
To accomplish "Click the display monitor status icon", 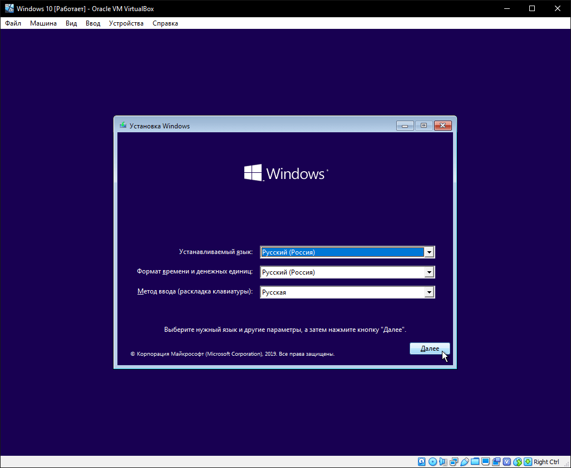I will 485,462.
